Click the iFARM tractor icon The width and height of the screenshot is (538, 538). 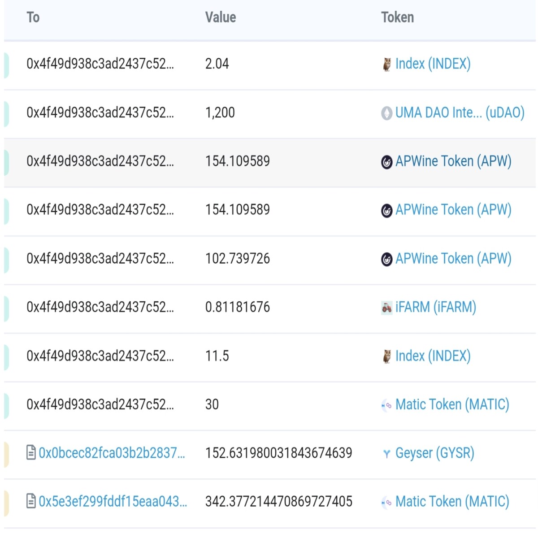(x=386, y=308)
